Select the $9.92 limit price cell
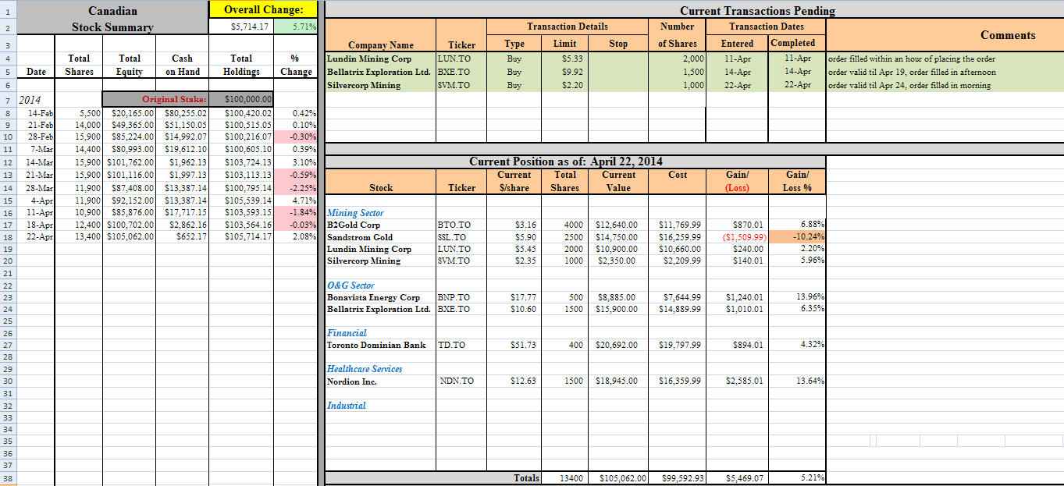The width and height of the screenshot is (1064, 486). (565, 72)
